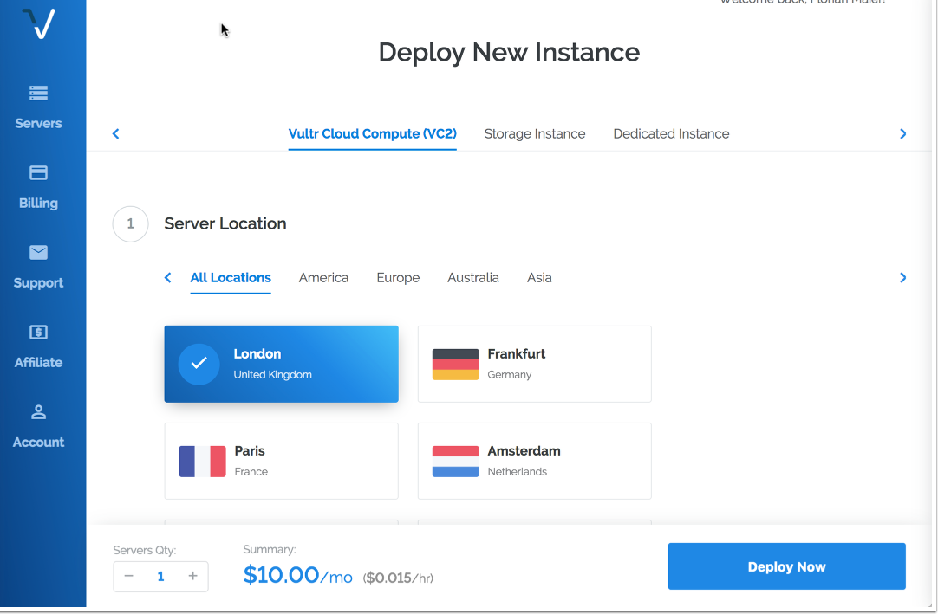Show All Locations tab

point(231,277)
